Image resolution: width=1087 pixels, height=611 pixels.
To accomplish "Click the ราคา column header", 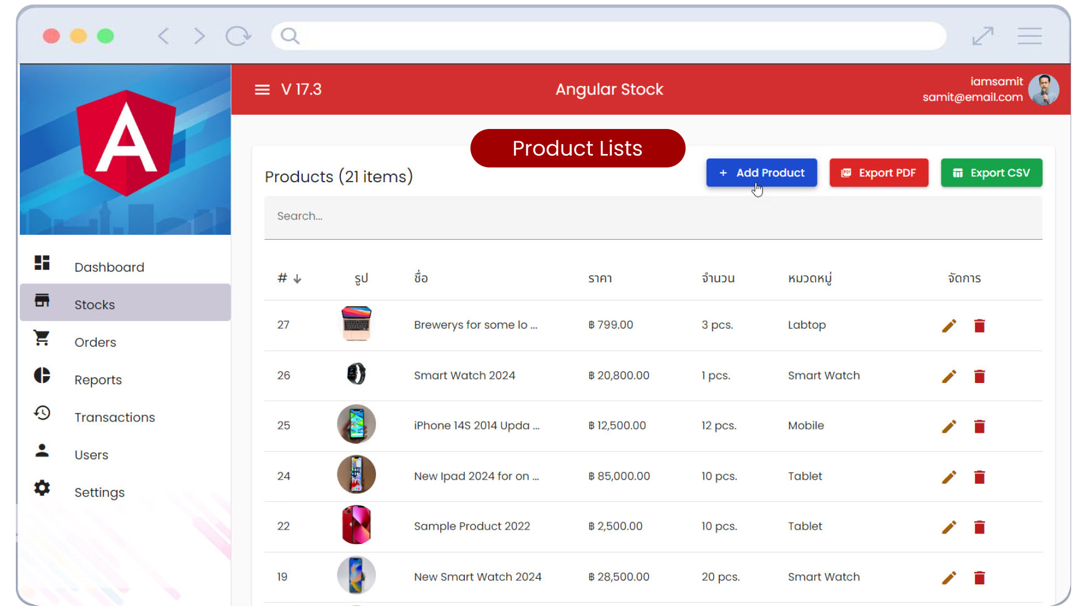I will coord(600,278).
